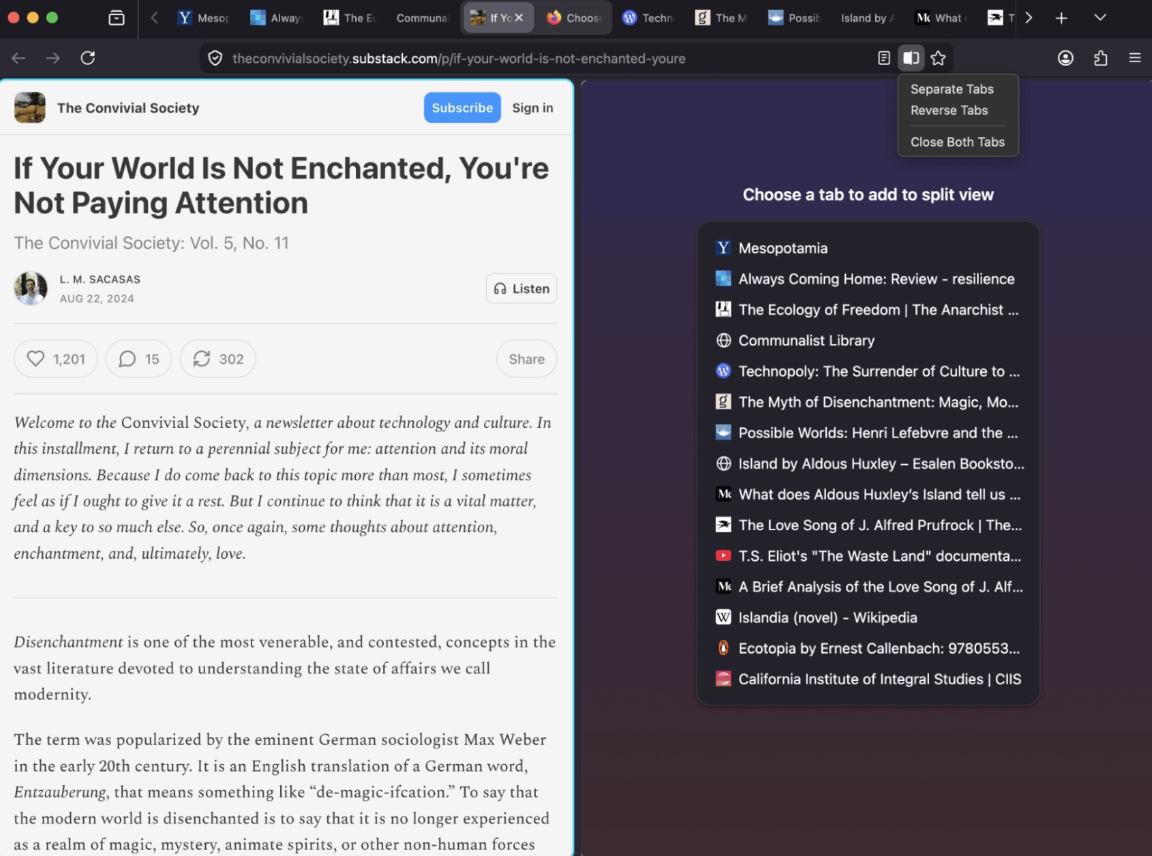Open the extensions puzzle icon
This screenshot has width=1152, height=856.
1100,59
